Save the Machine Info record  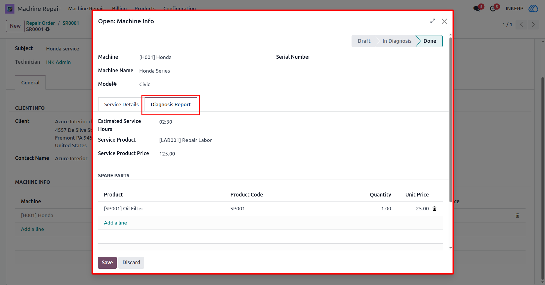[x=107, y=263]
